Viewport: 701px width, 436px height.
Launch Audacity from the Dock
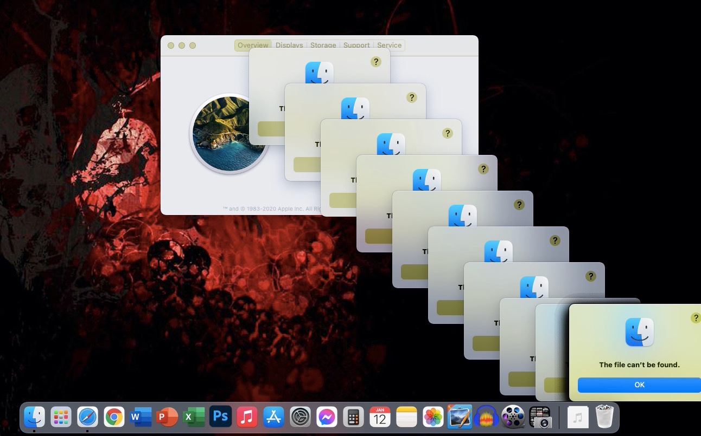pyautogui.click(x=486, y=417)
